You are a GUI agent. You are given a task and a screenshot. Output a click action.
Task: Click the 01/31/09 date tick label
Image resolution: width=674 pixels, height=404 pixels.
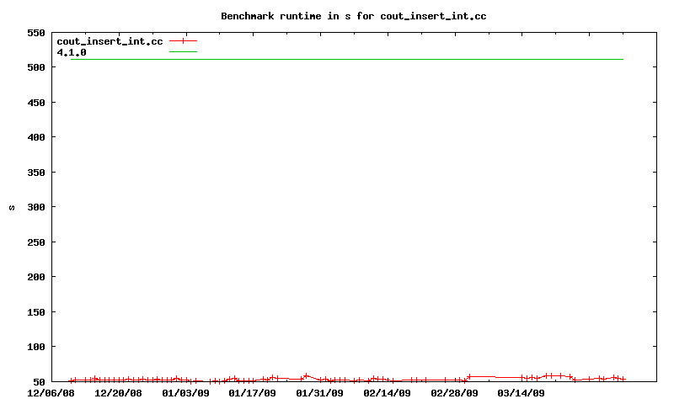320,393
